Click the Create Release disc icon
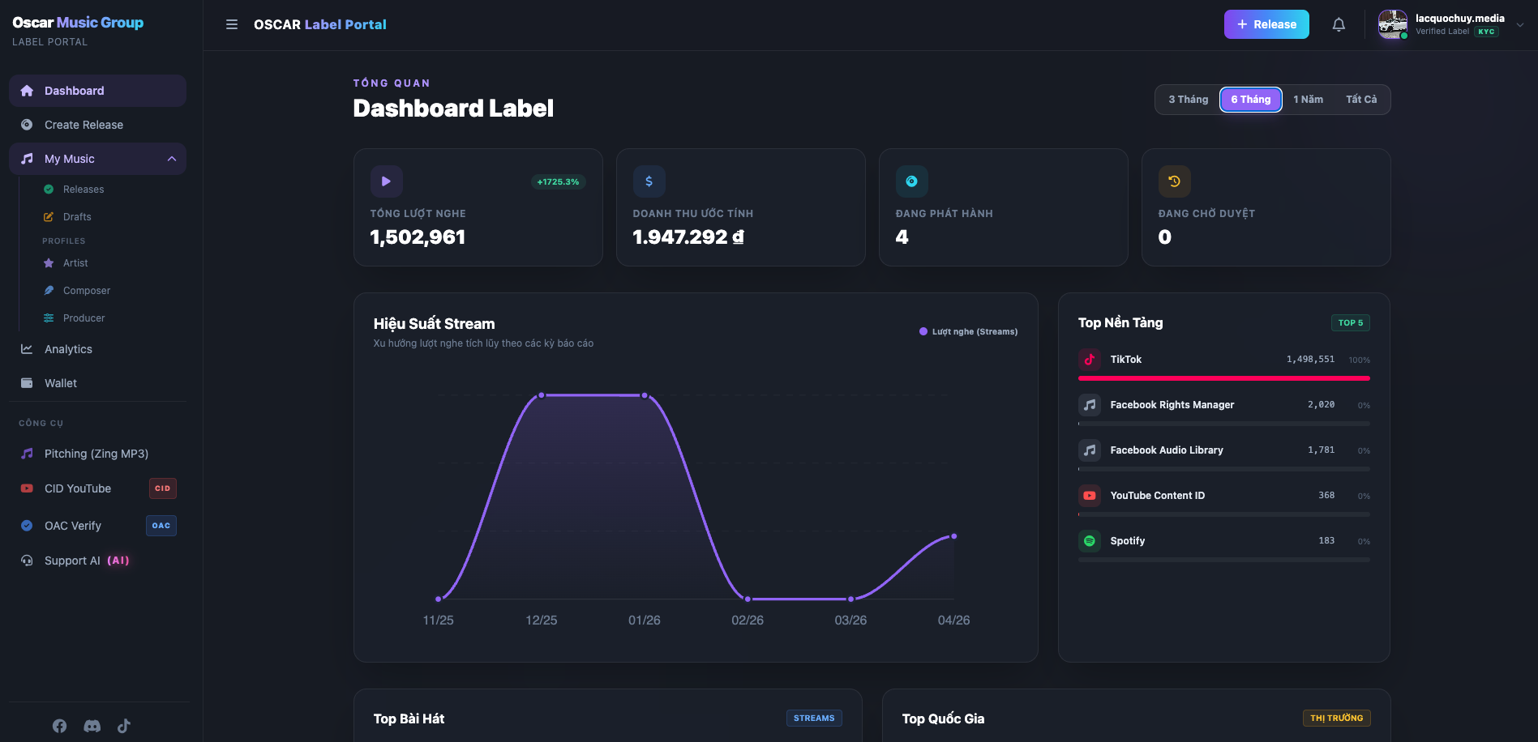1538x742 pixels. coord(27,125)
